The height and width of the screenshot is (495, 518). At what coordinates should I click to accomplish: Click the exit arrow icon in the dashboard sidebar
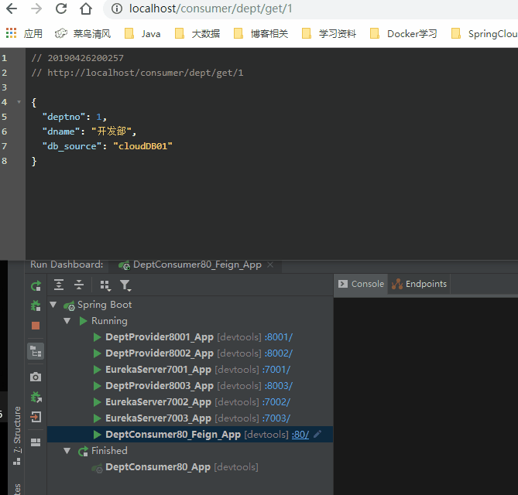(36, 417)
